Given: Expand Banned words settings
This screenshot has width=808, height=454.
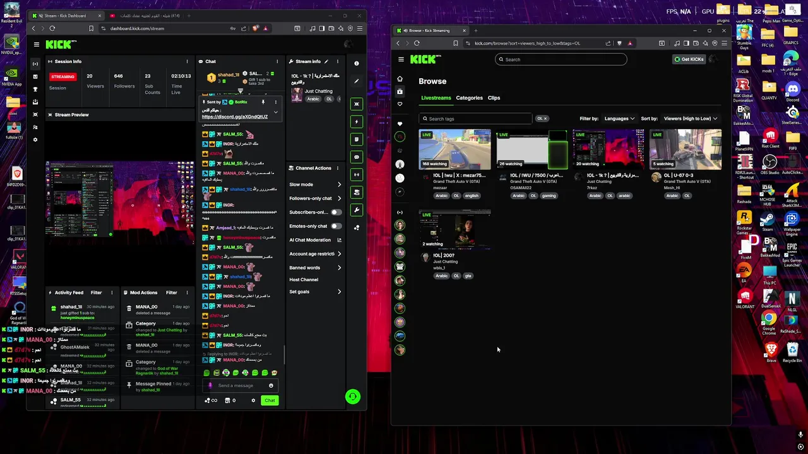Looking at the screenshot, I should point(339,267).
